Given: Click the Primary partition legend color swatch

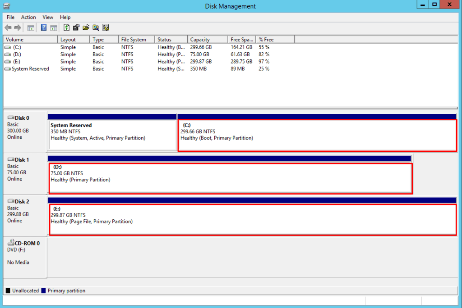Looking at the screenshot, I should [x=44, y=290].
